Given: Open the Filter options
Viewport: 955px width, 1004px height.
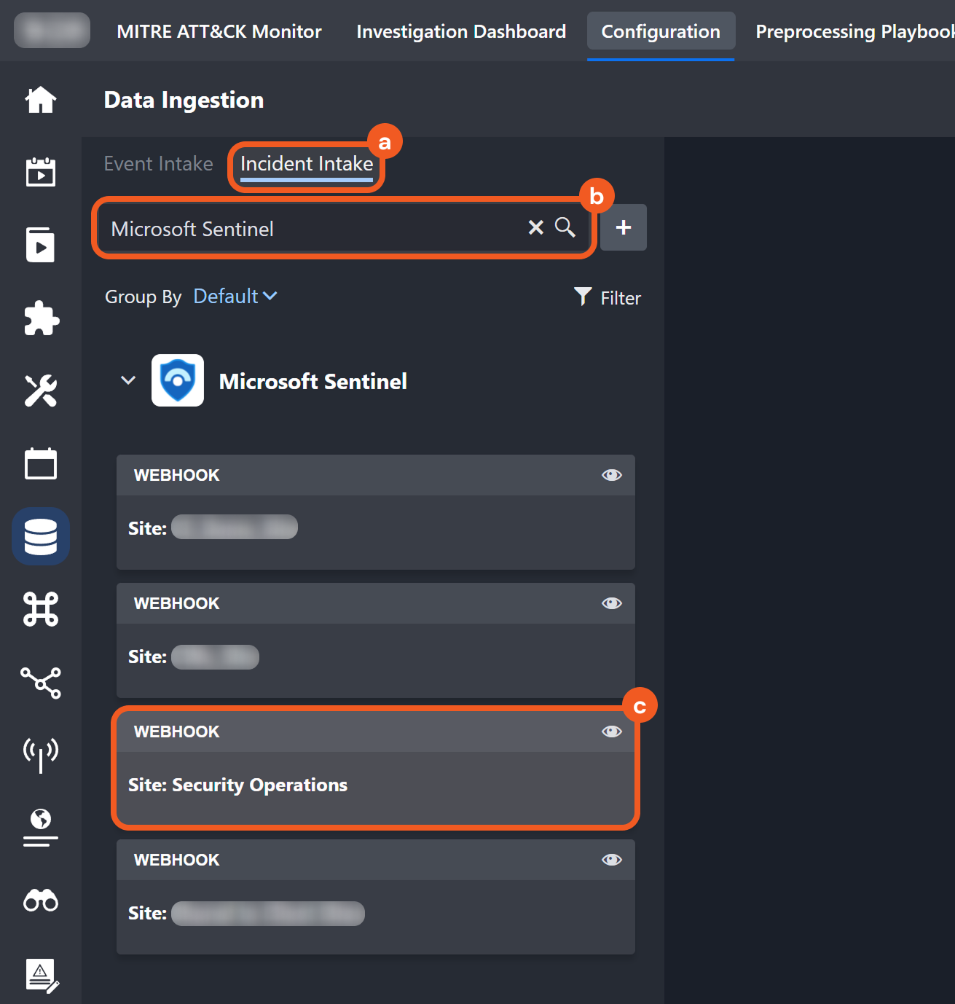Looking at the screenshot, I should tap(608, 297).
